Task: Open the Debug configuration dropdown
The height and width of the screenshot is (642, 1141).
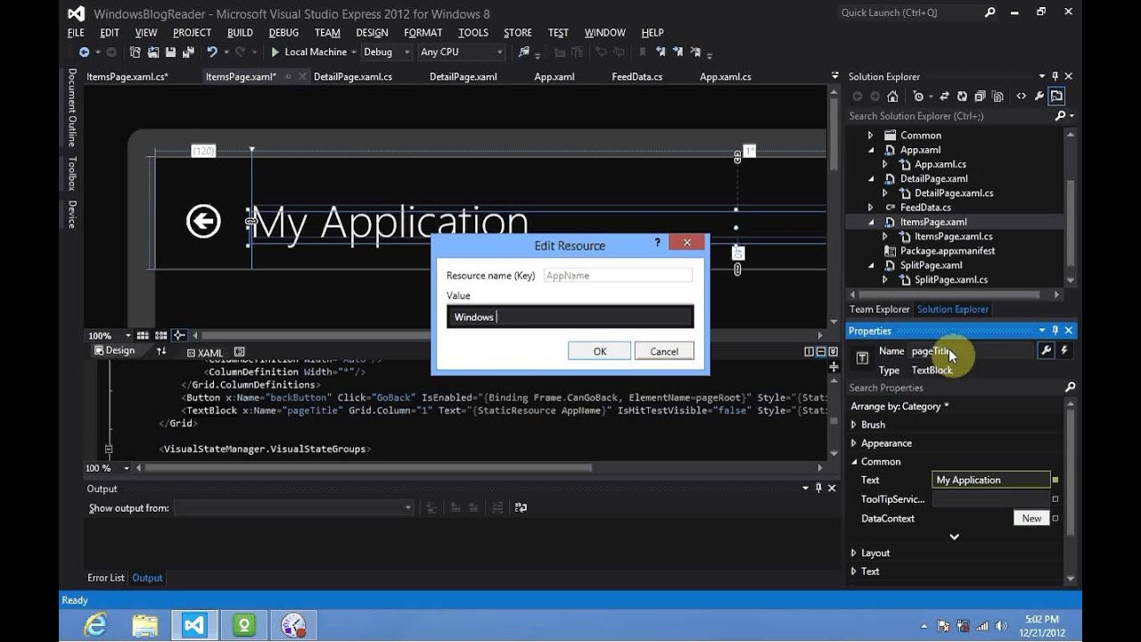Action: (385, 52)
